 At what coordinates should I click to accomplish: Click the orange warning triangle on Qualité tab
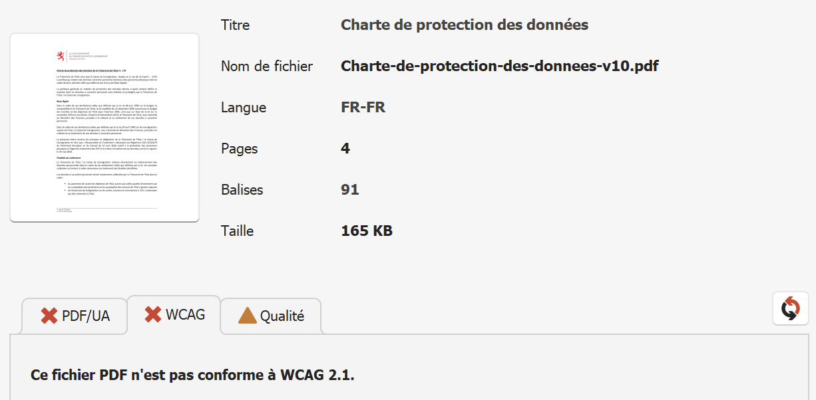[x=248, y=316]
